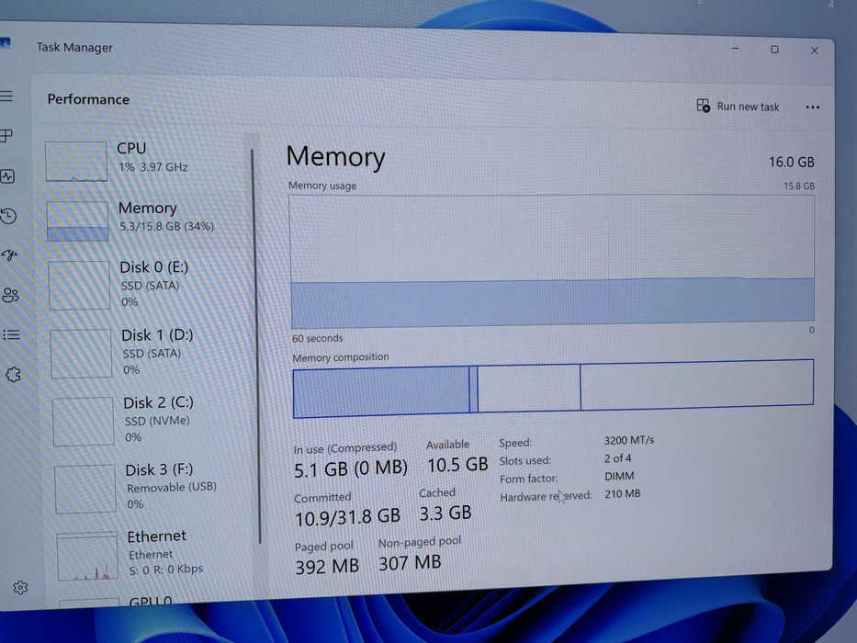This screenshot has width=857, height=643.
Task: Click the "2 of 4" slots used value
Action: [617, 458]
